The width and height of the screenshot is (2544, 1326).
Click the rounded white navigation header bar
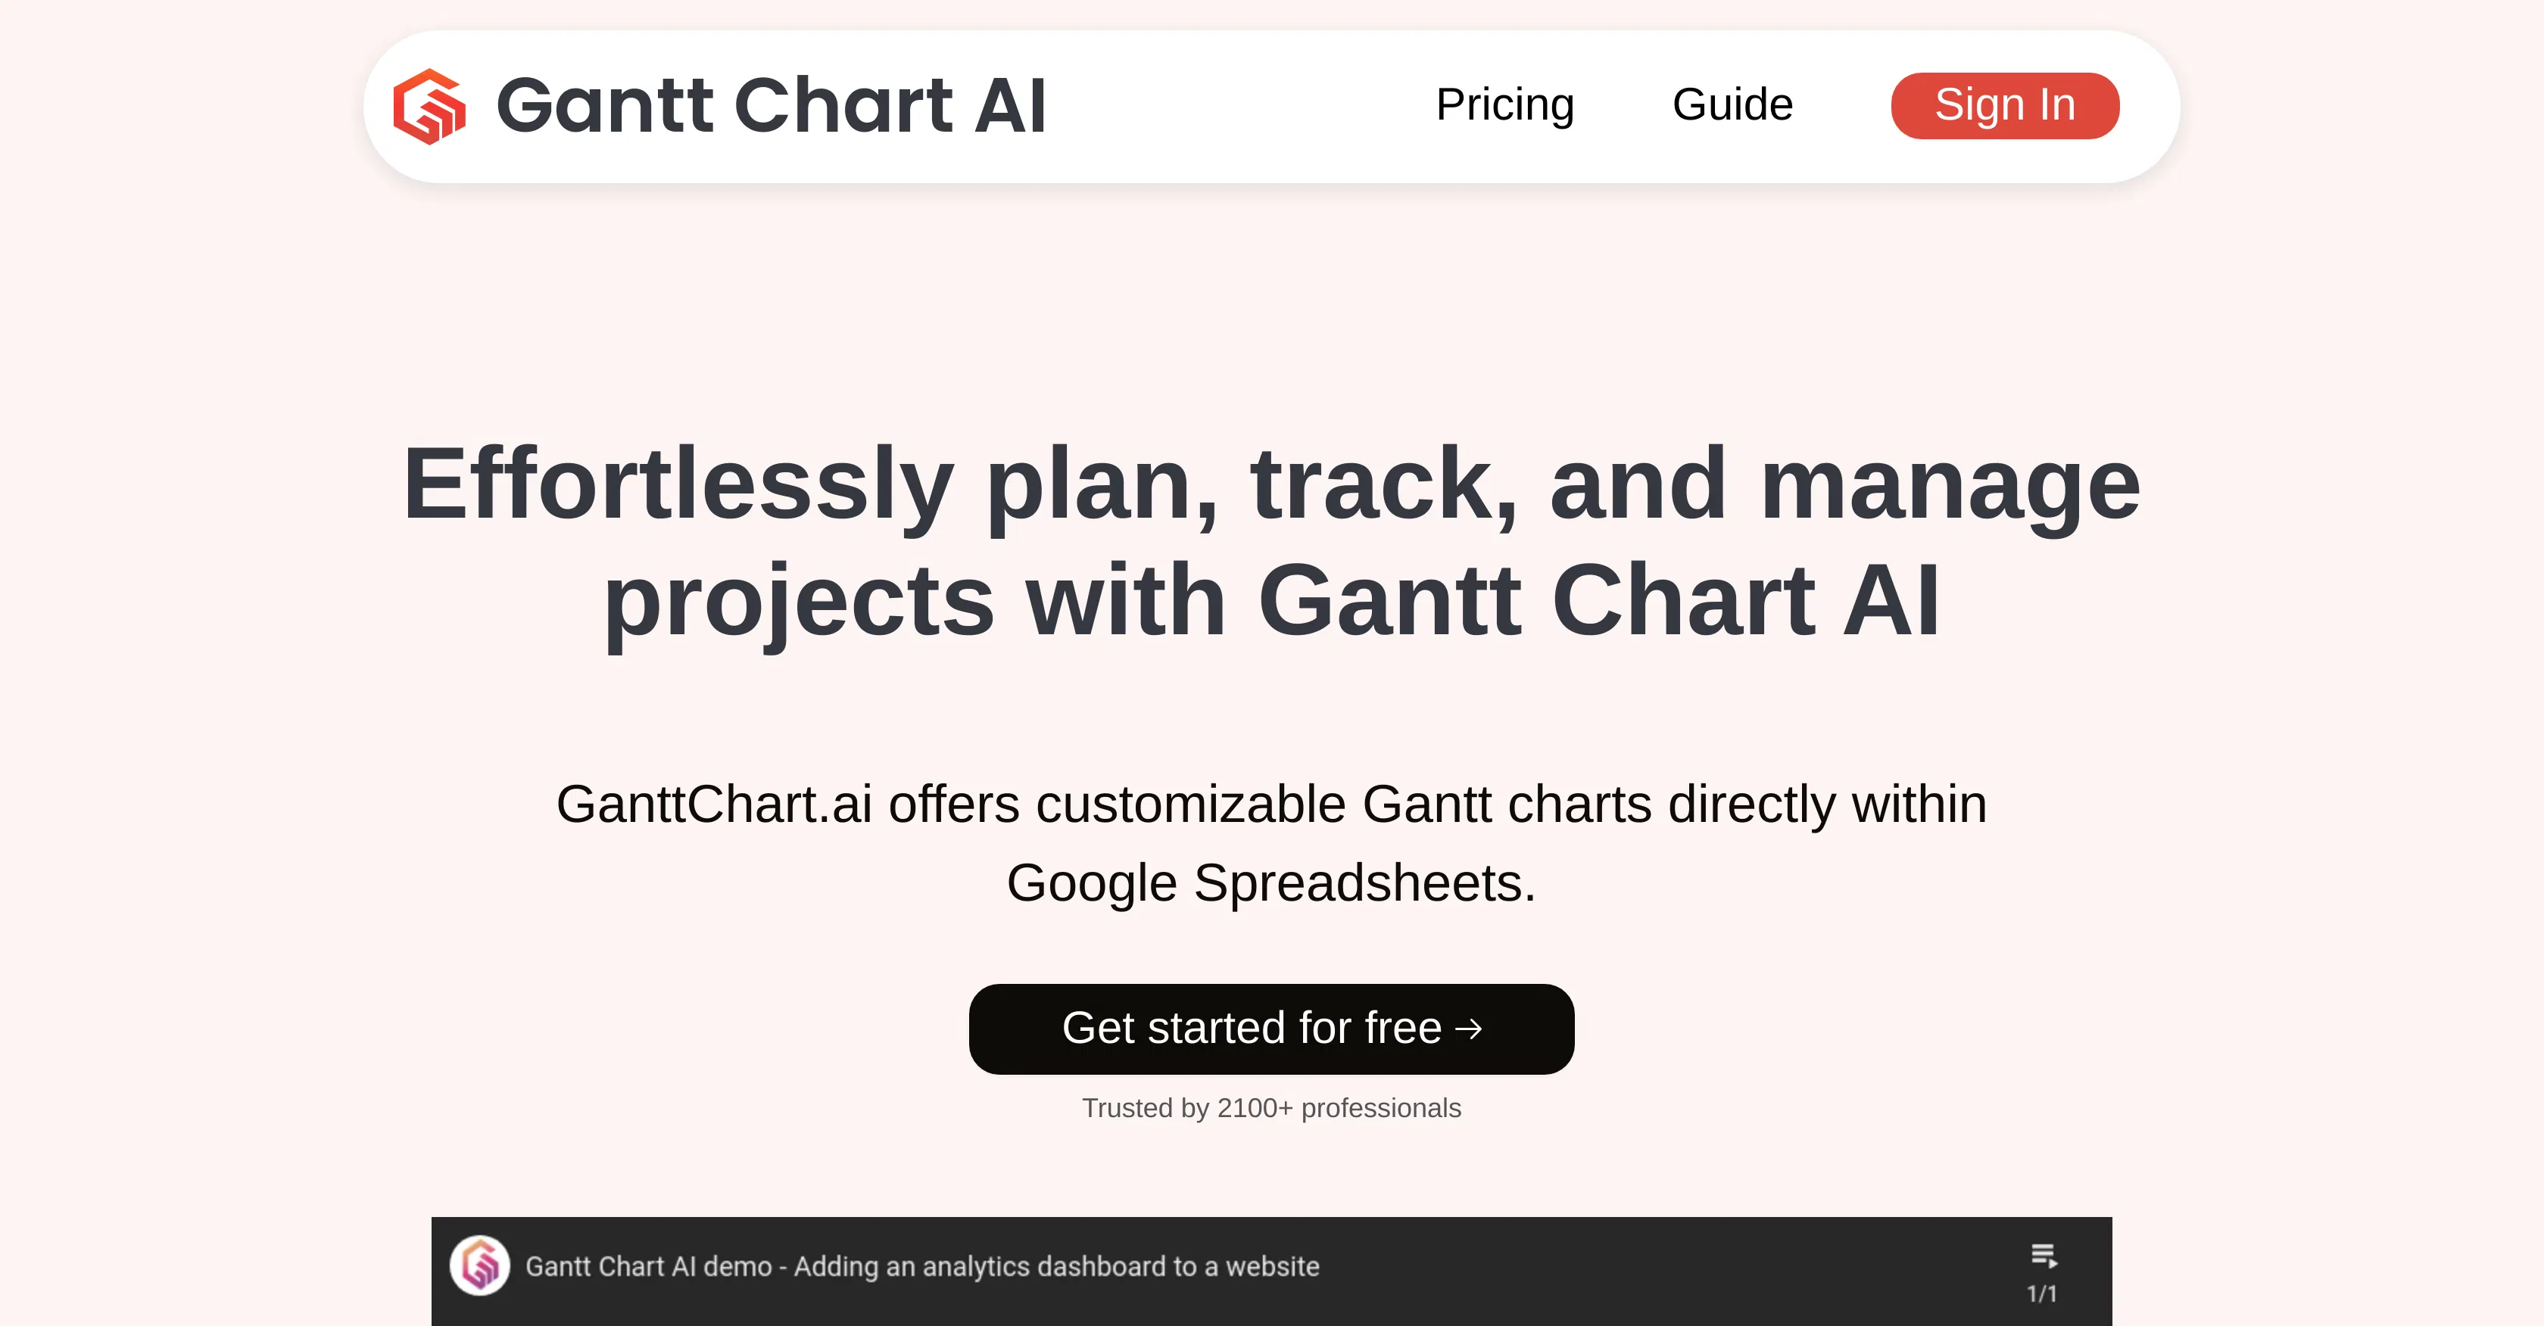(x=1272, y=104)
